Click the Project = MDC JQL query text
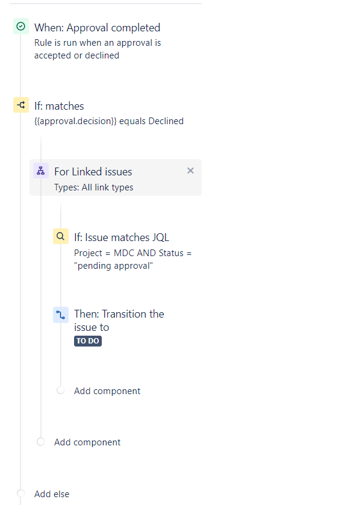The height and width of the screenshot is (505, 345). coord(132,259)
